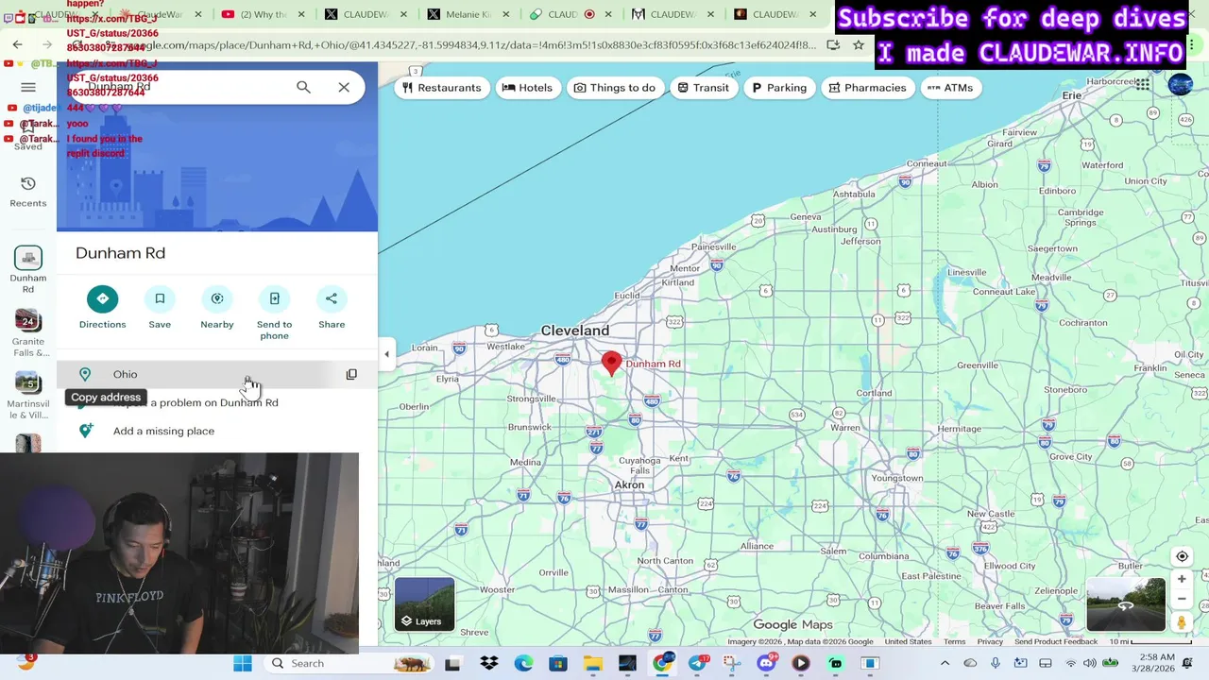This screenshot has width=1209, height=680.
Task: Open Nearby search for Dunham Rd
Action: point(217,298)
